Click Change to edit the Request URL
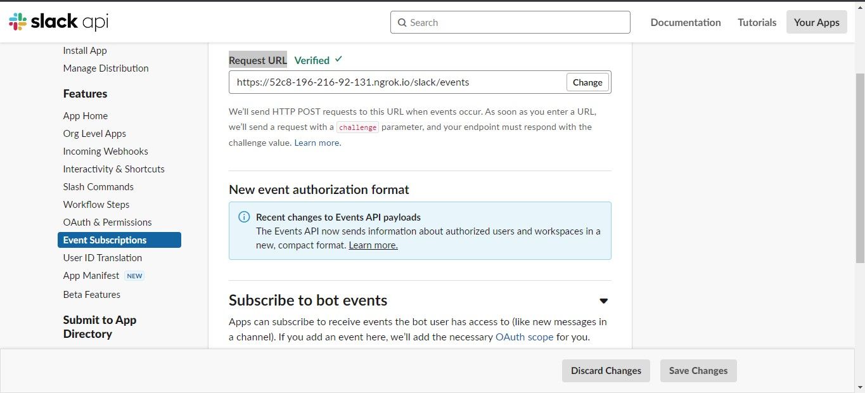This screenshot has height=393, width=865. (x=587, y=82)
